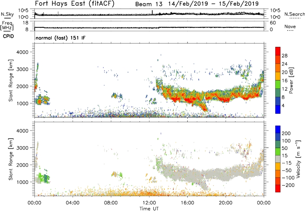Click 'Slant Range [km]' label of the velocity panel
This screenshot has width=305, height=211.
coord(11,159)
